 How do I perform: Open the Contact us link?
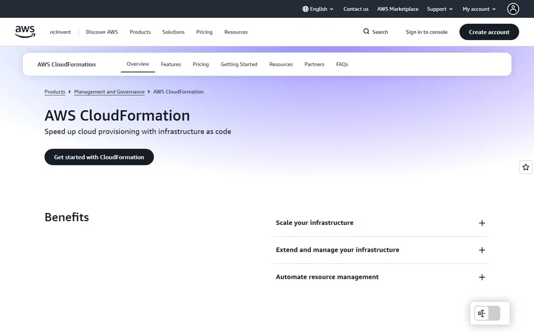tap(356, 9)
